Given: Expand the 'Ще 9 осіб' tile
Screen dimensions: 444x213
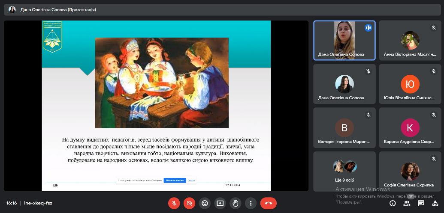Looking at the screenshot, I should tap(344, 170).
